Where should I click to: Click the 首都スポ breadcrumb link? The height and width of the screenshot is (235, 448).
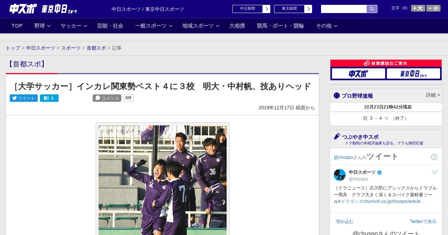[x=96, y=48]
